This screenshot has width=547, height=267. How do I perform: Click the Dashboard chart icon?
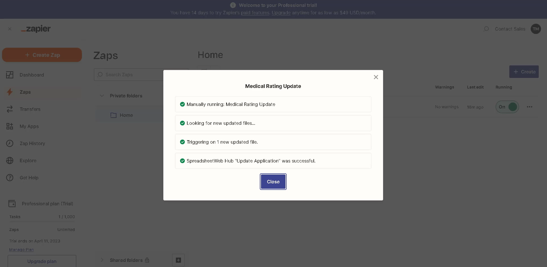(x=10, y=75)
